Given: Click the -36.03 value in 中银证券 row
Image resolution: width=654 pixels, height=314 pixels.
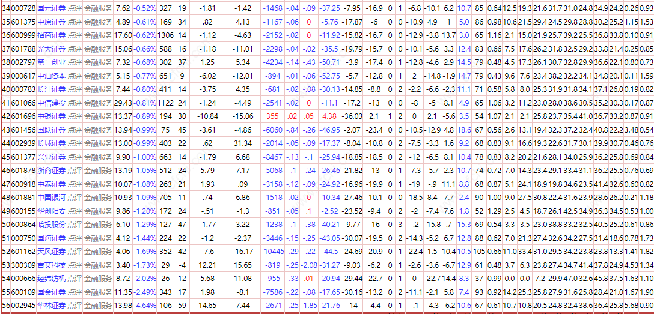Looking at the screenshot, I should [x=352, y=117].
